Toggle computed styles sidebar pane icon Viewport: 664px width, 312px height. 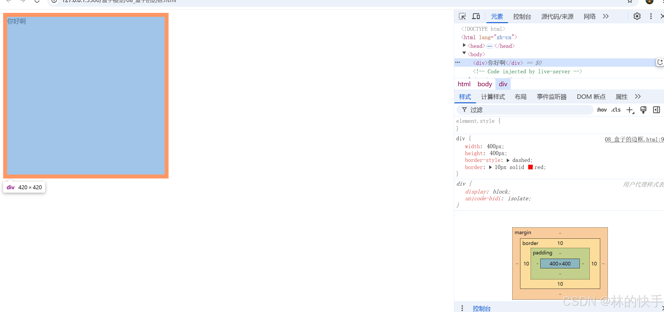tap(656, 110)
